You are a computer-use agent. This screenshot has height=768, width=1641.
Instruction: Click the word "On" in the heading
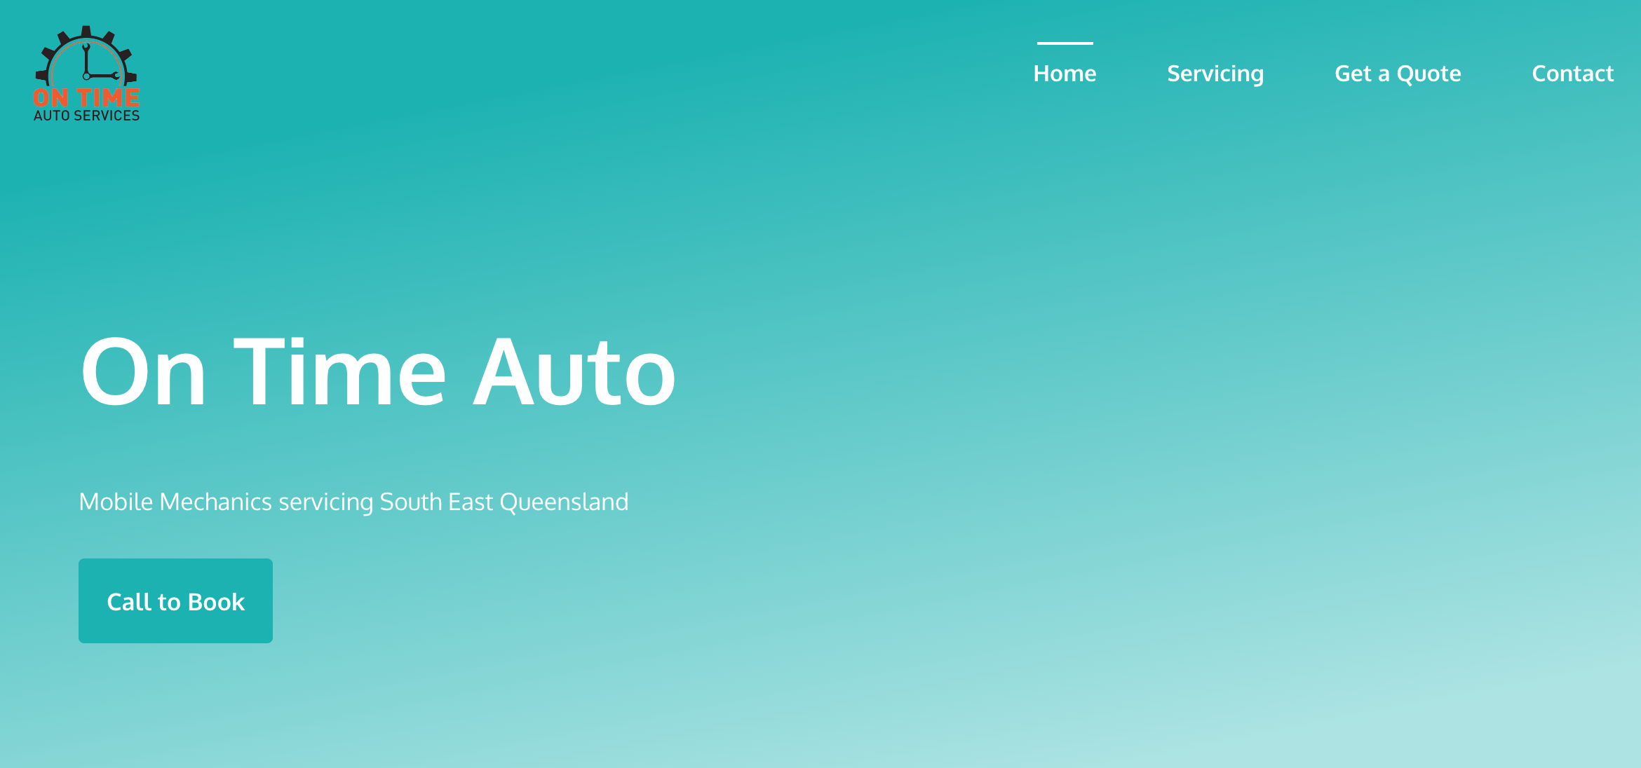click(143, 371)
